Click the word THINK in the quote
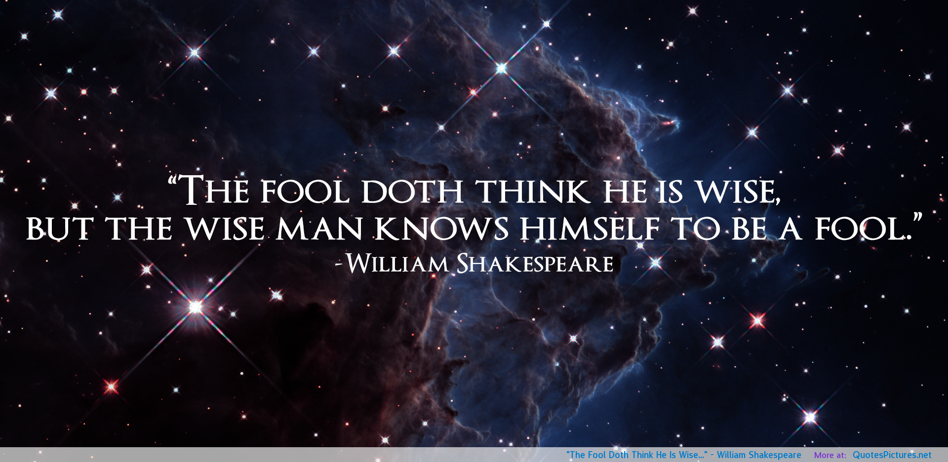The image size is (948, 462). 533,192
